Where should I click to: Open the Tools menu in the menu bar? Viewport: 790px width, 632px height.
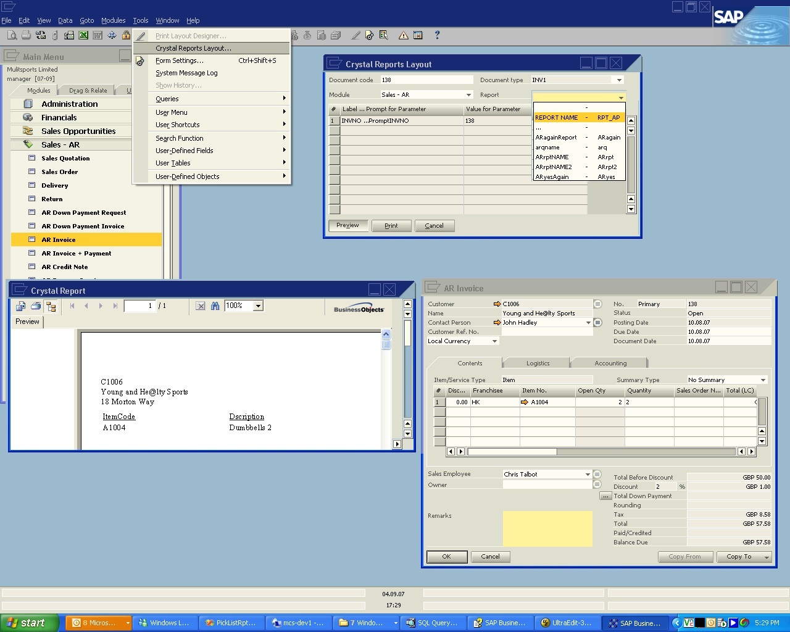pyautogui.click(x=141, y=20)
